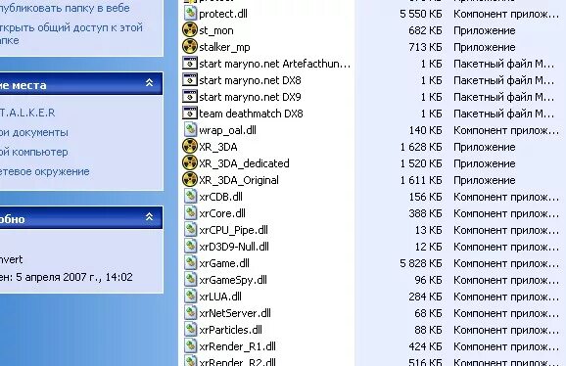566x366 pixels.
Task: Select the team deathmatch DX8 batch icon
Action: tap(190, 114)
